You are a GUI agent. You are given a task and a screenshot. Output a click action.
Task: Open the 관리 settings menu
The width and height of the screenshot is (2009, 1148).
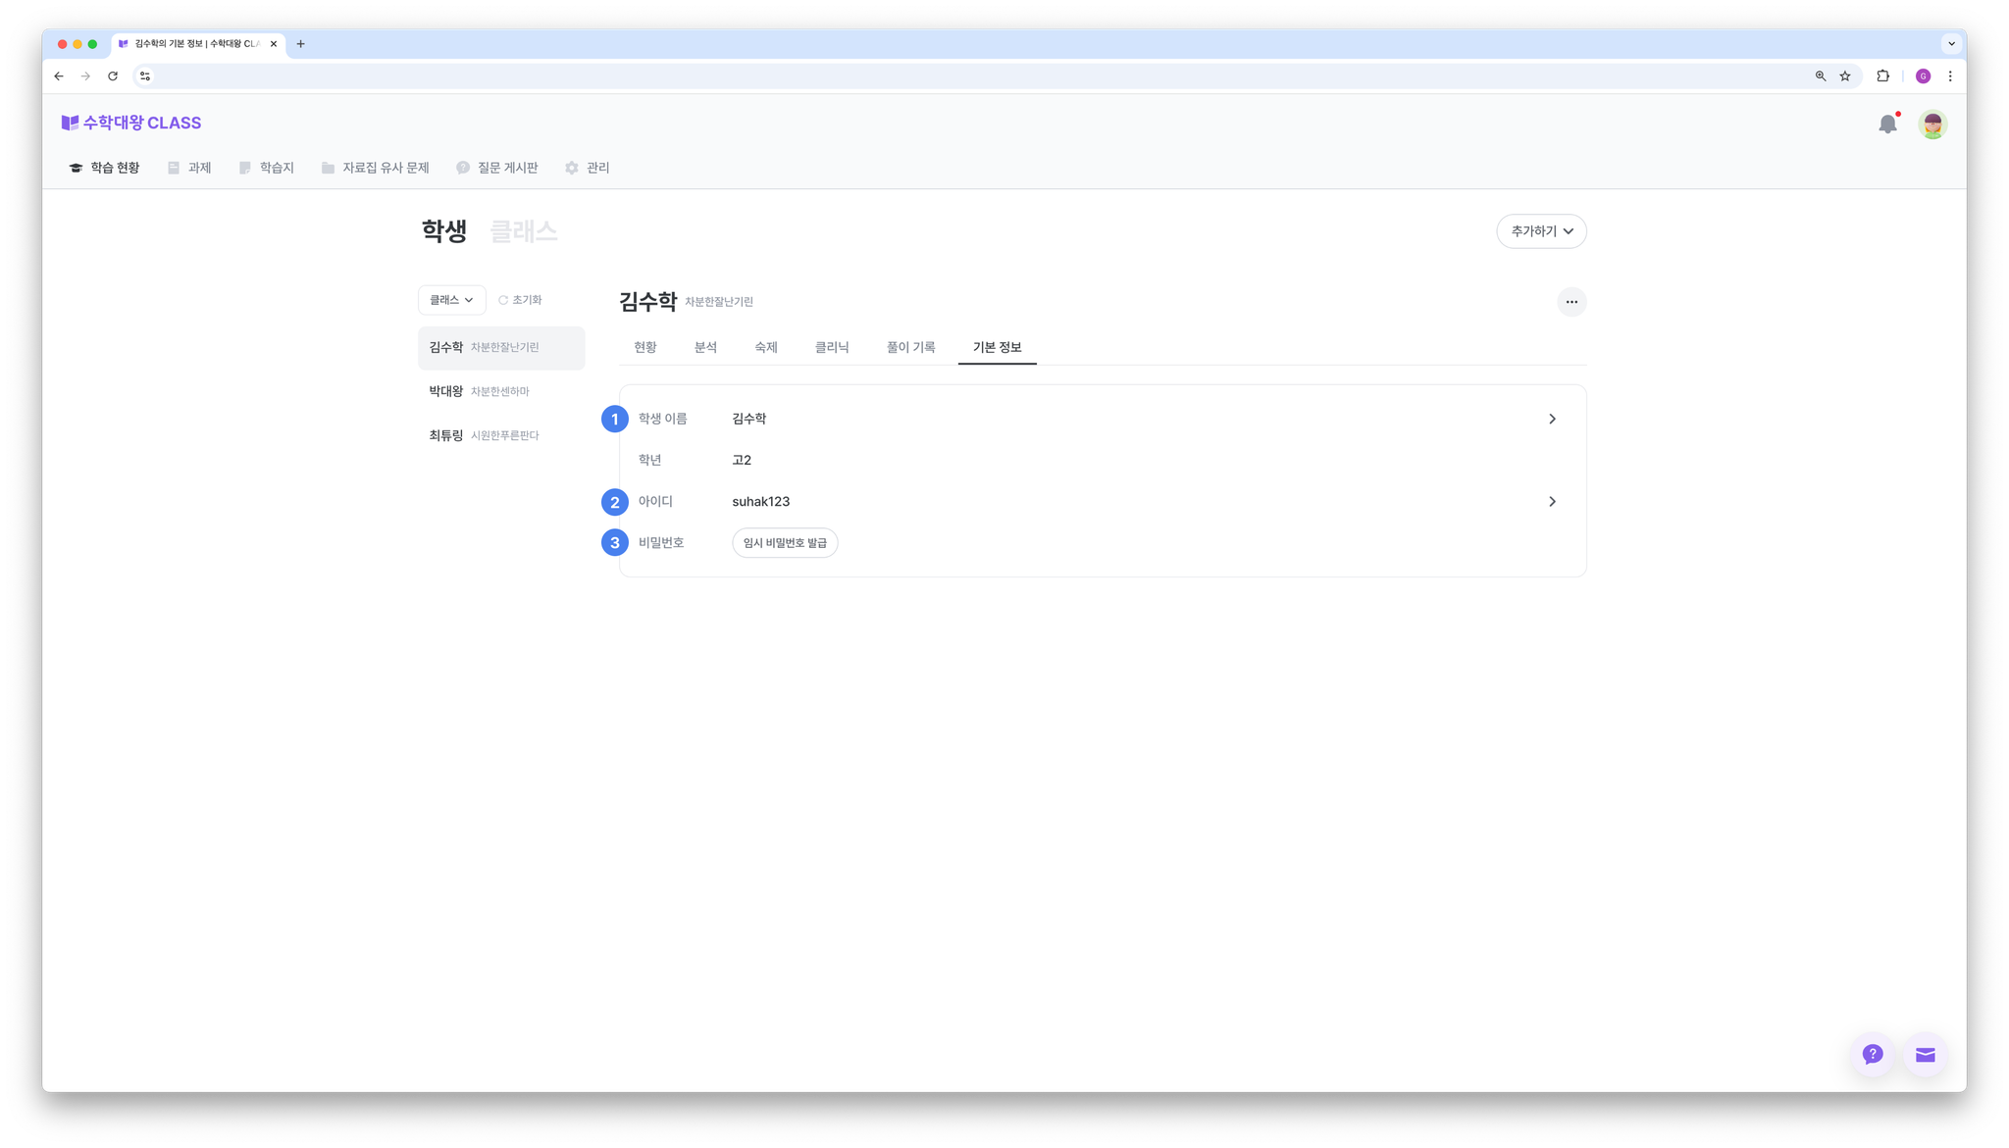click(588, 168)
